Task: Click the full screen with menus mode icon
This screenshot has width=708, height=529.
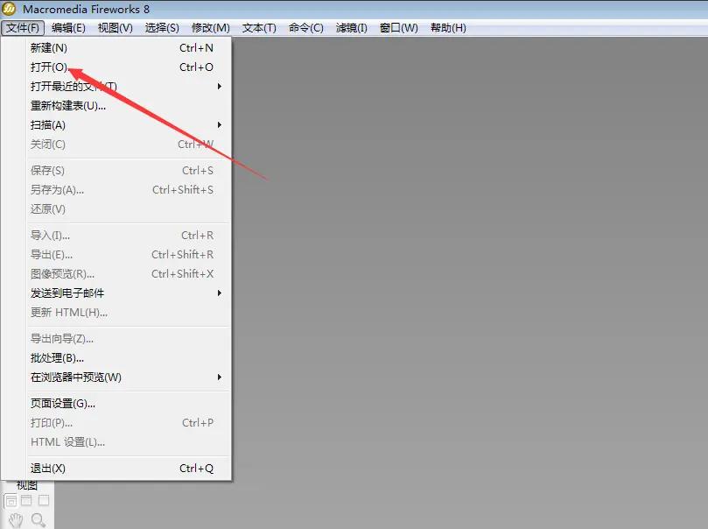Action: [25, 499]
